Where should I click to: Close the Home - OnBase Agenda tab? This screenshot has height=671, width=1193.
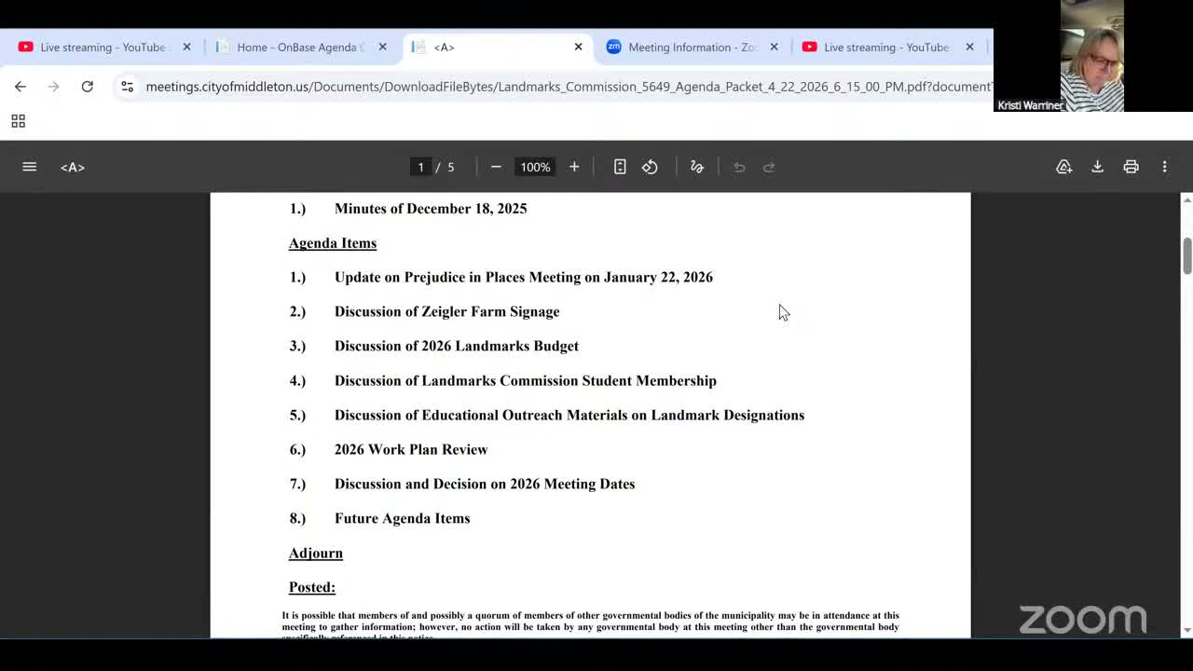tap(382, 47)
